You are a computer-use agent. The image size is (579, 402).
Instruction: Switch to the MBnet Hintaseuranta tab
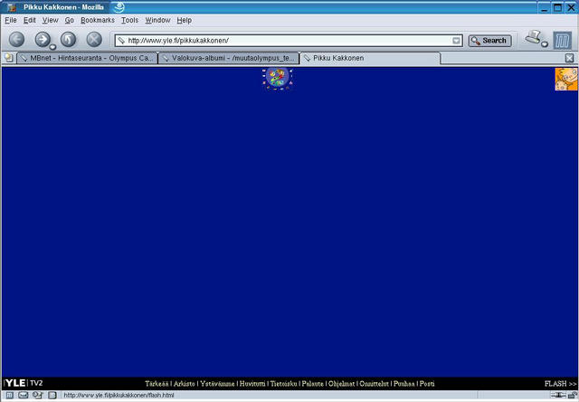pos(87,58)
